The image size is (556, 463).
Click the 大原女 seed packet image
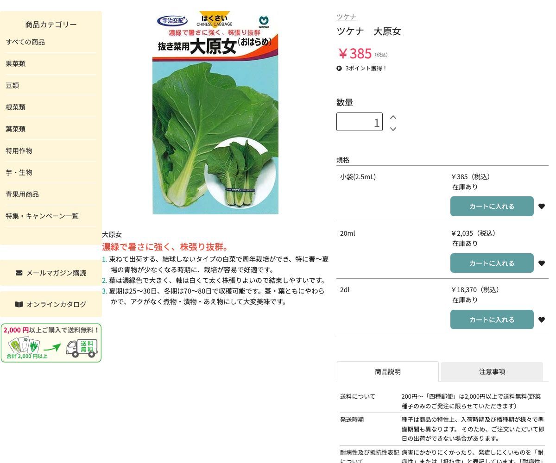[215, 113]
